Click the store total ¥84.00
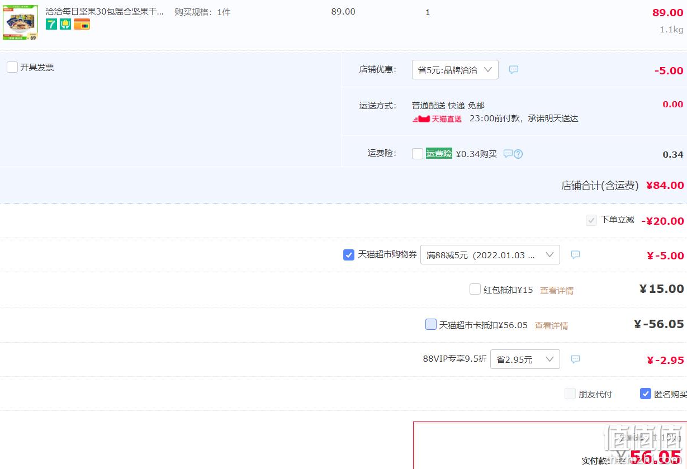Viewport: 687px width, 469px height. (x=665, y=185)
